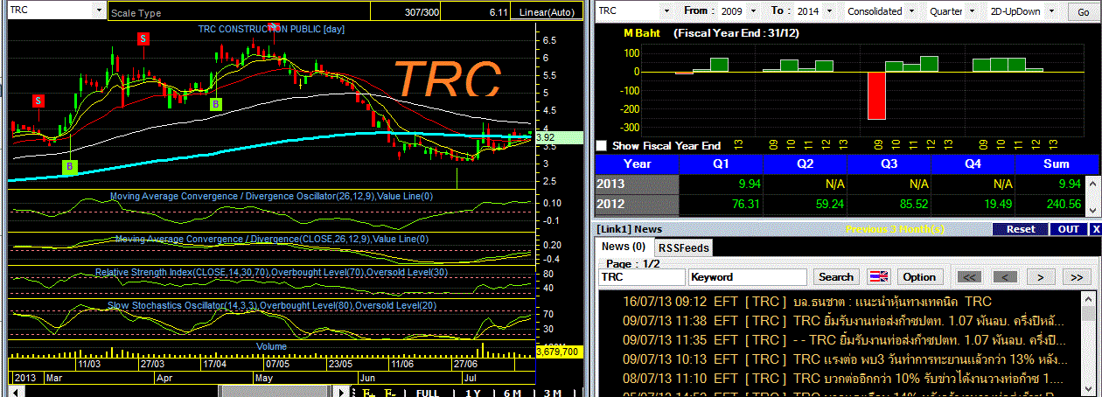Close news panel with X button
The width and height of the screenshot is (1102, 397).
(x=1095, y=229)
